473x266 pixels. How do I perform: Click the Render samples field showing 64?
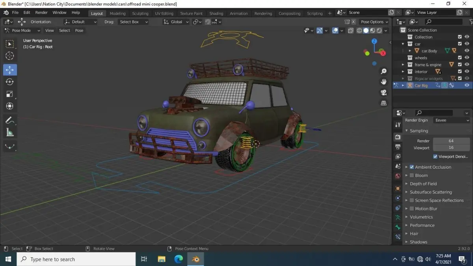point(451,141)
